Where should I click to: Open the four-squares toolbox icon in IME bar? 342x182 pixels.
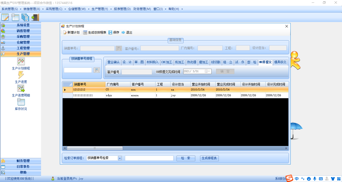[x=338, y=179]
